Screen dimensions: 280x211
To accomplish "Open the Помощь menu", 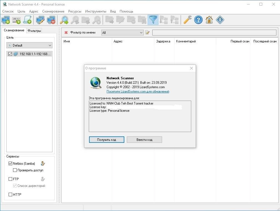I will (x=127, y=11).
